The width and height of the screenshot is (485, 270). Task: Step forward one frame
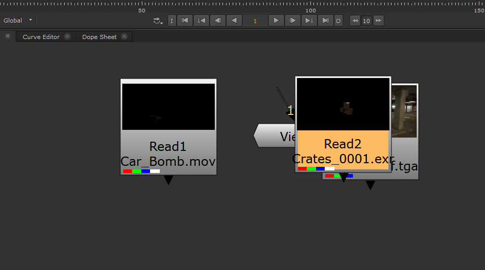click(x=293, y=21)
